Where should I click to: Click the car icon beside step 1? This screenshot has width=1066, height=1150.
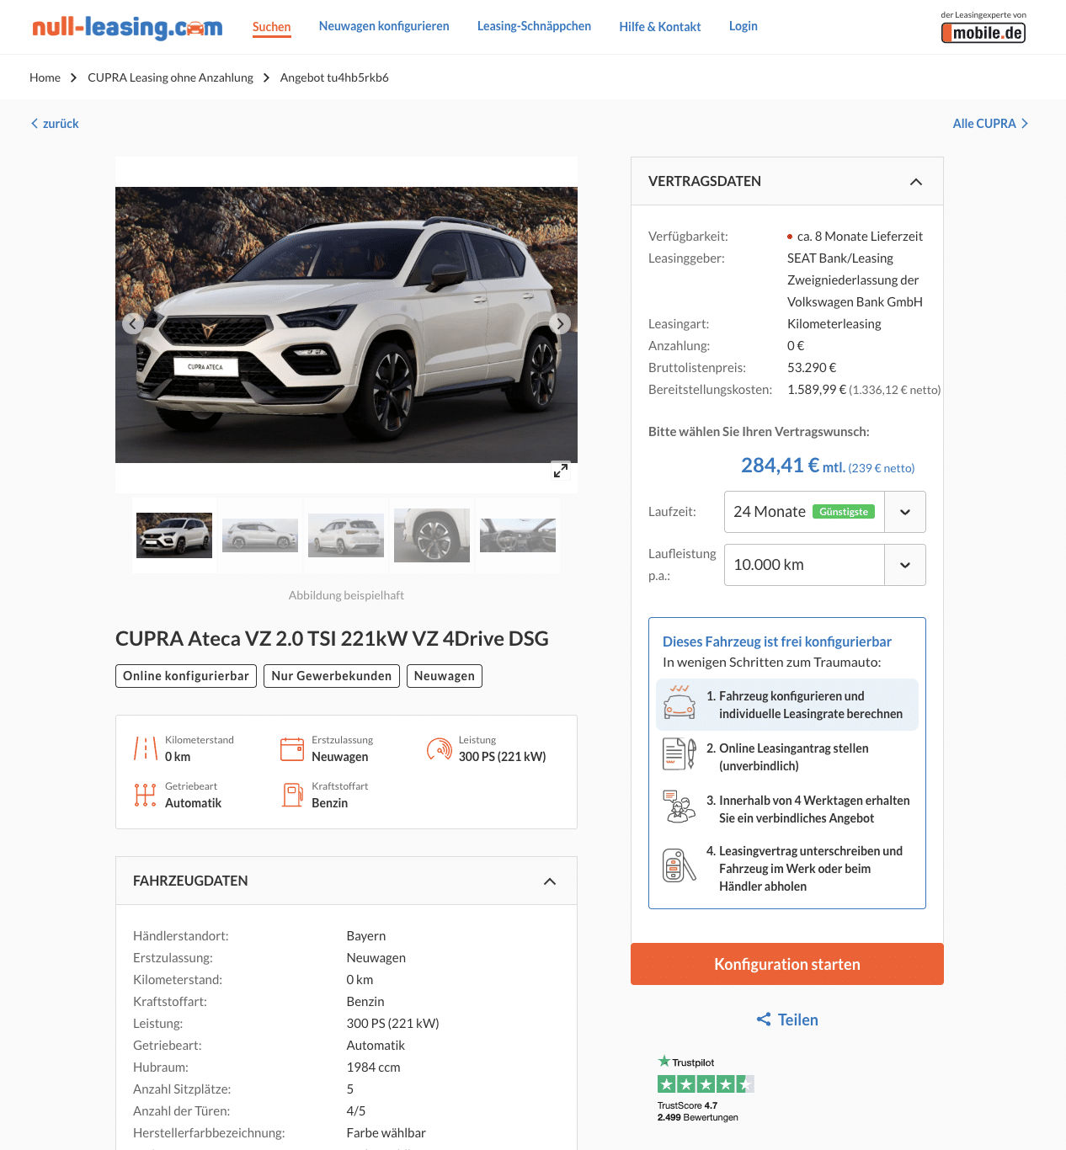point(680,702)
